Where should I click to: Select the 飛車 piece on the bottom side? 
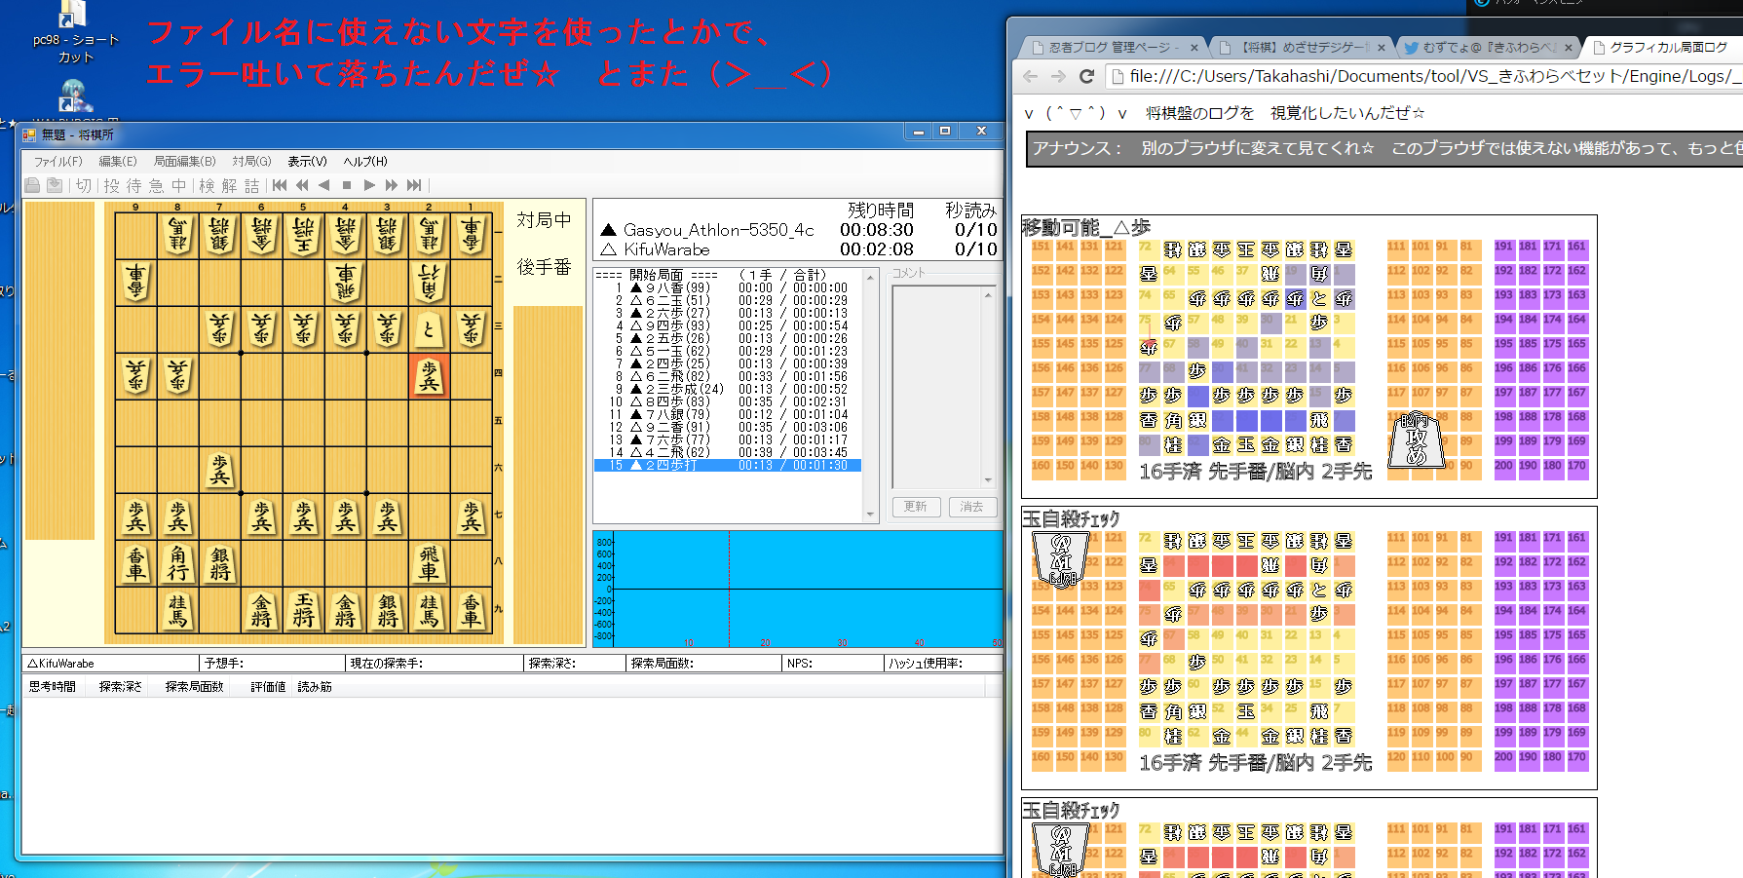[x=429, y=564]
